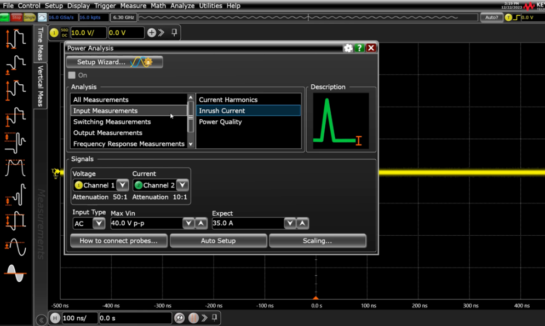Click the yellow Single acquisition button
The image size is (545, 326).
[x=30, y=18]
